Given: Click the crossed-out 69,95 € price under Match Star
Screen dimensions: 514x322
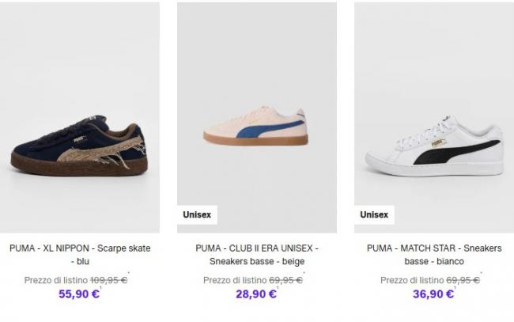Looking at the screenshot, I should (x=463, y=280).
